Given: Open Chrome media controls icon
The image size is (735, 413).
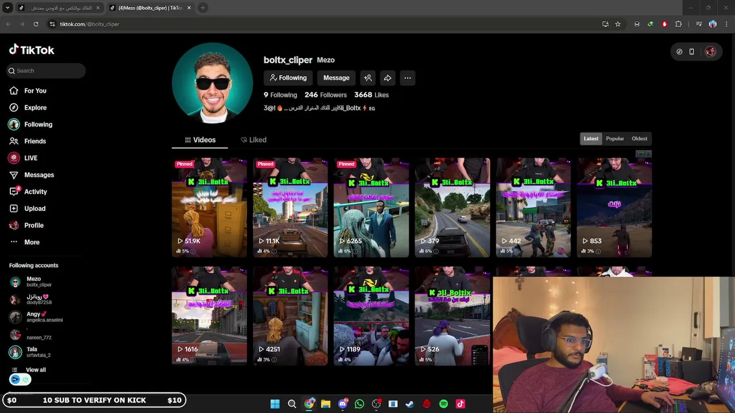Looking at the screenshot, I should point(699,24).
